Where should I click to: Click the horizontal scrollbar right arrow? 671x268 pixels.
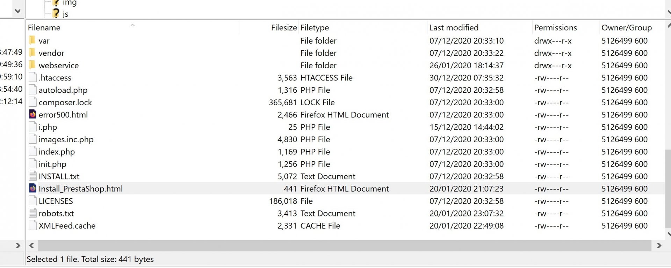(x=659, y=246)
